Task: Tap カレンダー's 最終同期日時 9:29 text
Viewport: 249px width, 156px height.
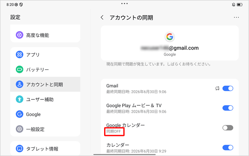Action: click(x=136, y=151)
